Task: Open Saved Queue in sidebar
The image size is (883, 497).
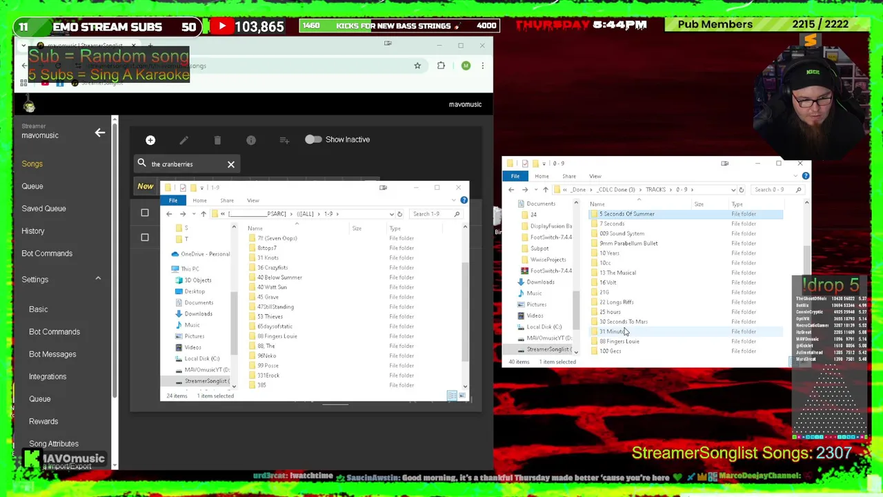Action: [43, 208]
